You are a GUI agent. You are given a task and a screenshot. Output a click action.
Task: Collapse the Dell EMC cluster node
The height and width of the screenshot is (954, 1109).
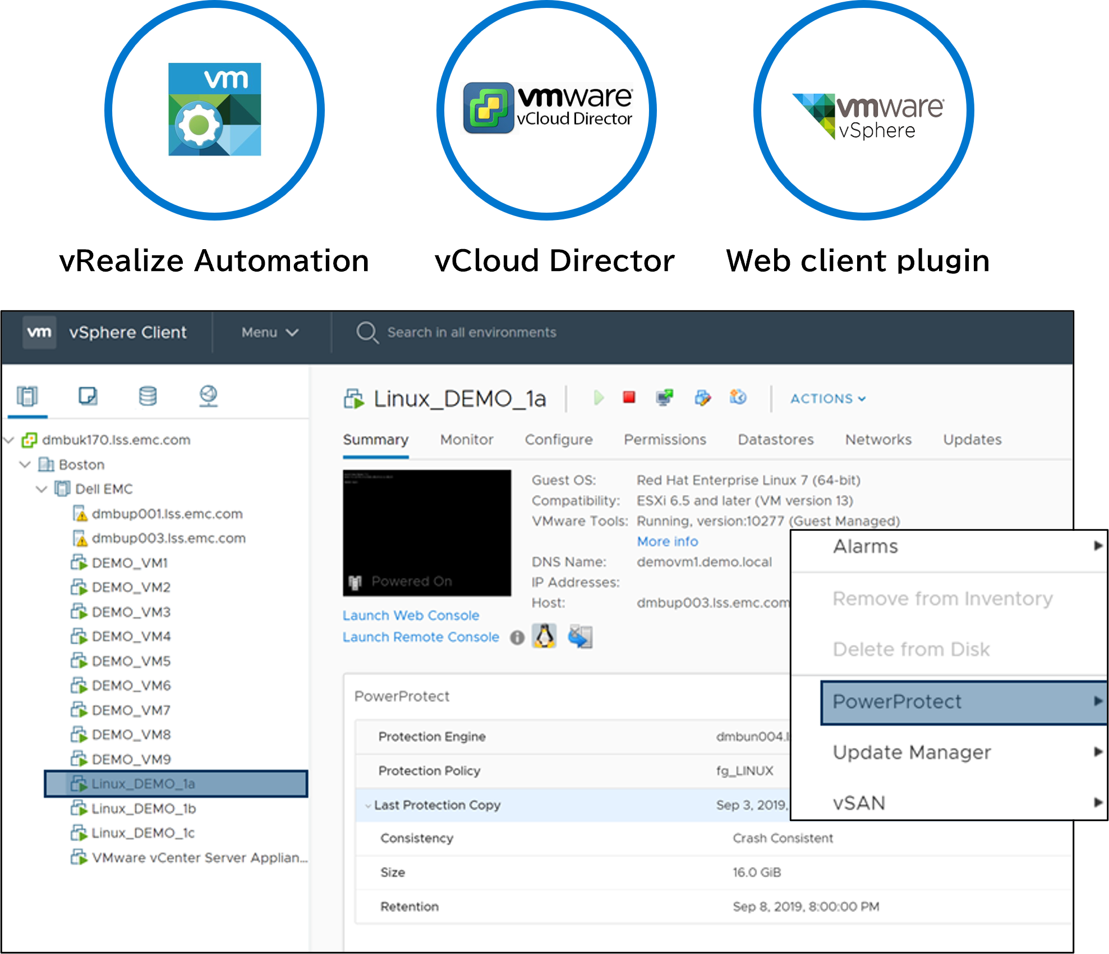[x=42, y=489]
